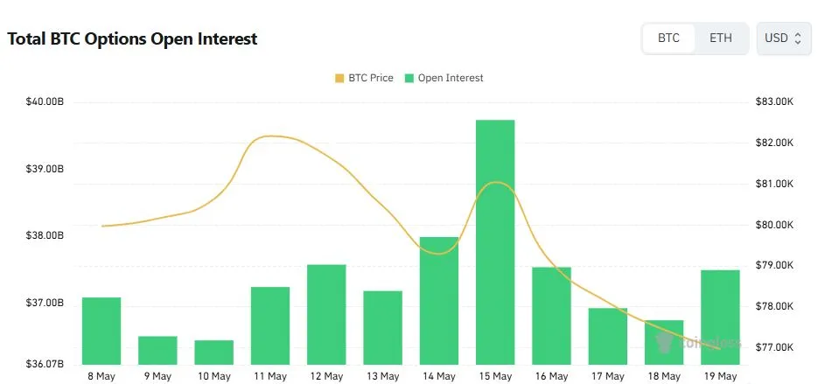Toggle the BTC Price legend item
This screenshot has height=384, width=818.
click(364, 78)
